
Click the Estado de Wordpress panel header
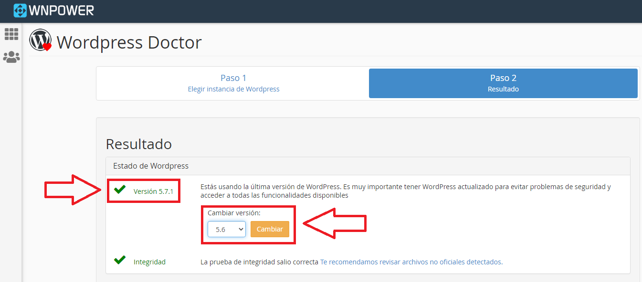click(151, 166)
